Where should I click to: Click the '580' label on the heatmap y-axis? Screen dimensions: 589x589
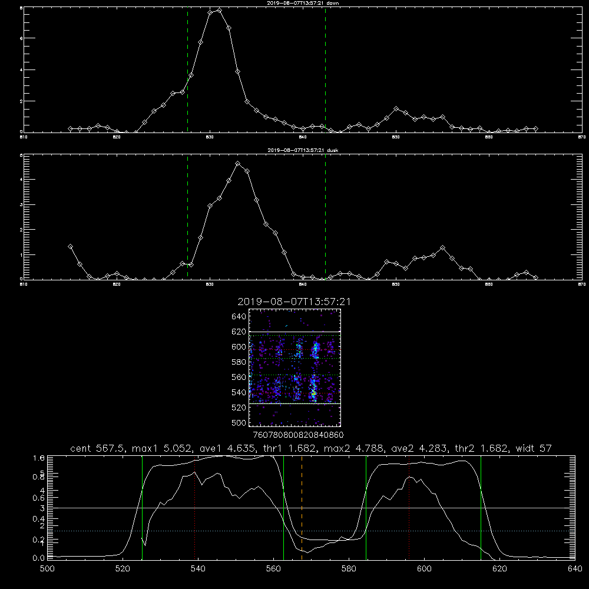(x=239, y=362)
